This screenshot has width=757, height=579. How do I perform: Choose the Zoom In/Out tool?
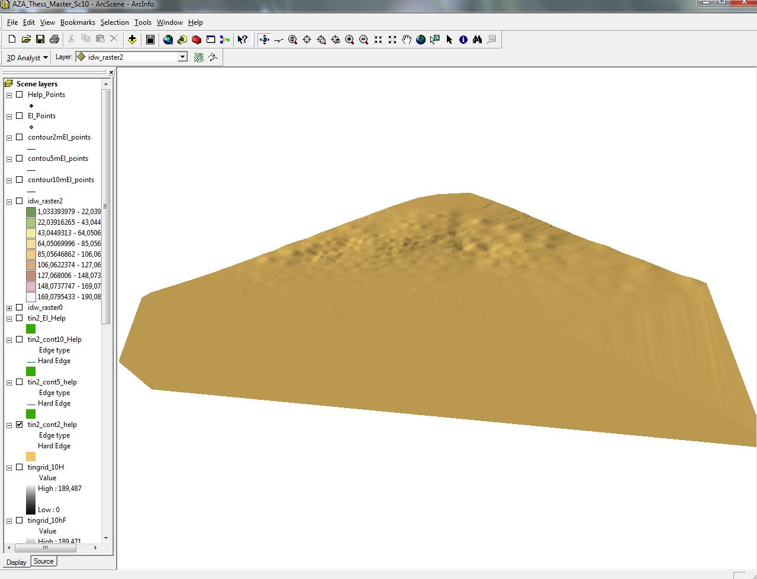(293, 40)
